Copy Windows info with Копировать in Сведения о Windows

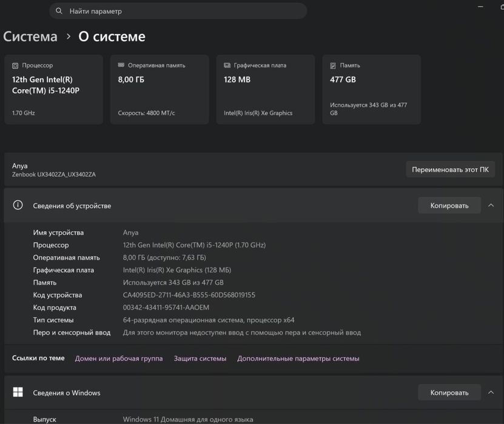(449, 392)
